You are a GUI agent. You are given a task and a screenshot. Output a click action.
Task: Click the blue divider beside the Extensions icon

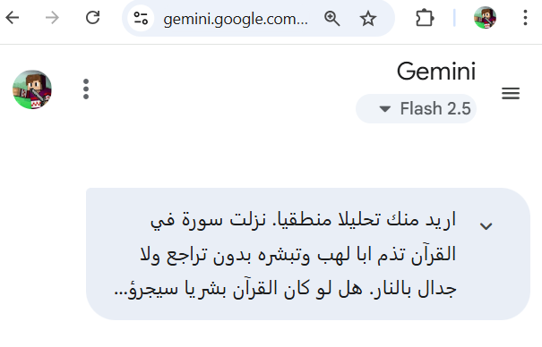point(454,18)
